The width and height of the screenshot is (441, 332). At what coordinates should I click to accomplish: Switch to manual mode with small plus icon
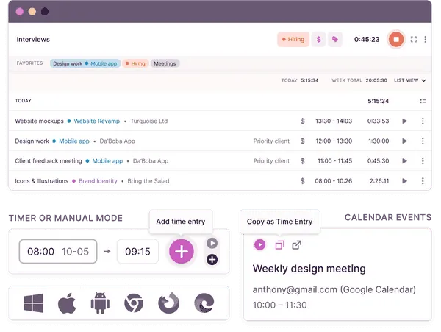[212, 260]
